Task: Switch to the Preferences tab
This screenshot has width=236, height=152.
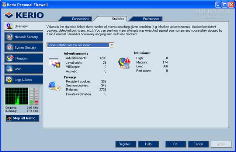Action: click(146, 19)
